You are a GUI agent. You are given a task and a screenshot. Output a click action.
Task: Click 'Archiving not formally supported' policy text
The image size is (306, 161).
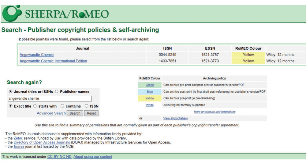click(x=184, y=105)
